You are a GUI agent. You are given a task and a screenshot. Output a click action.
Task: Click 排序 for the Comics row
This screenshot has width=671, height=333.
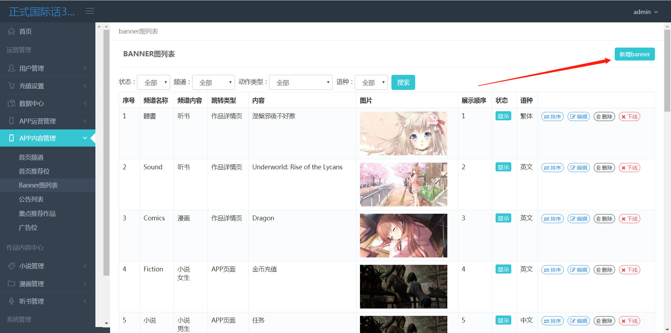553,219
